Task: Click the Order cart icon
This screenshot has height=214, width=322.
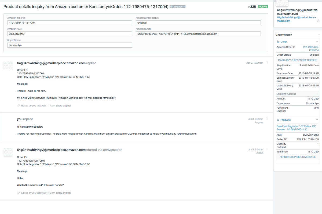Action: 278,42
